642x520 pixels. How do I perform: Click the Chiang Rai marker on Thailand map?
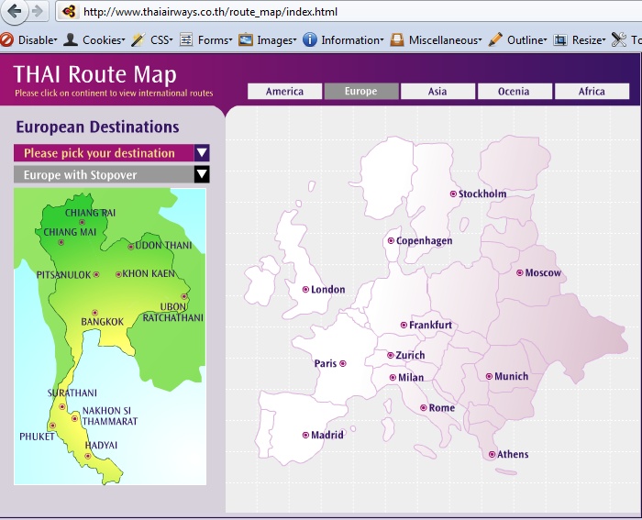pos(82,222)
